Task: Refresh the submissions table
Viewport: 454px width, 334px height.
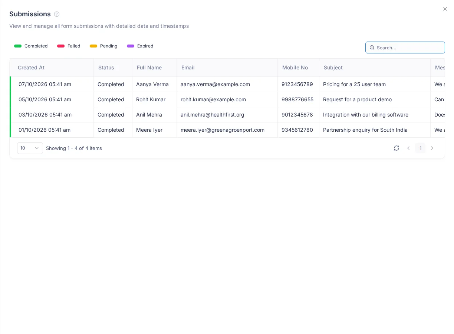Action: 397,148
